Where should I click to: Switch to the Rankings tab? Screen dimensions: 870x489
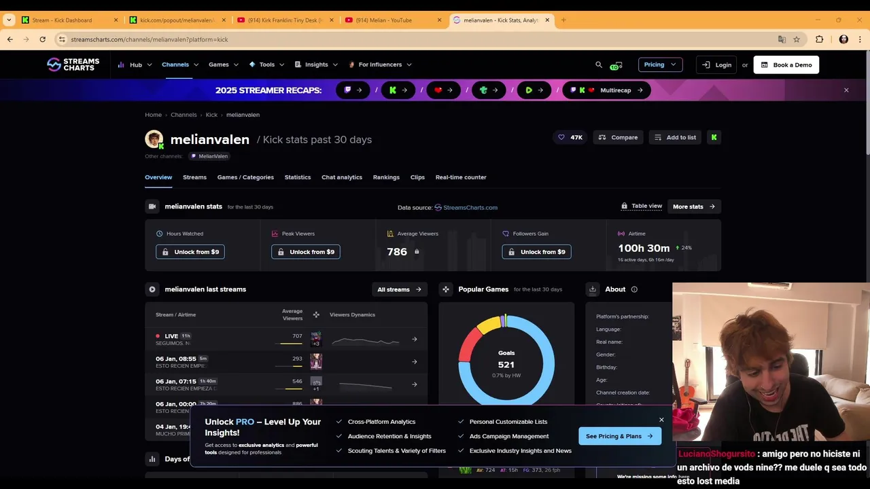click(386, 177)
